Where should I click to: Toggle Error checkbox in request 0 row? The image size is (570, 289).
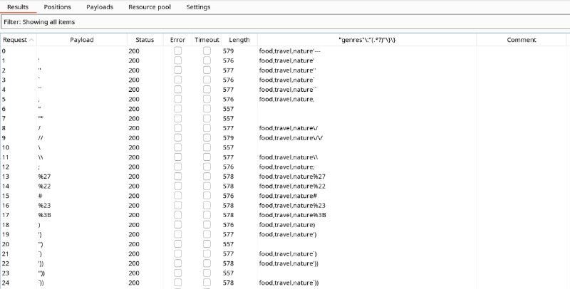point(177,51)
